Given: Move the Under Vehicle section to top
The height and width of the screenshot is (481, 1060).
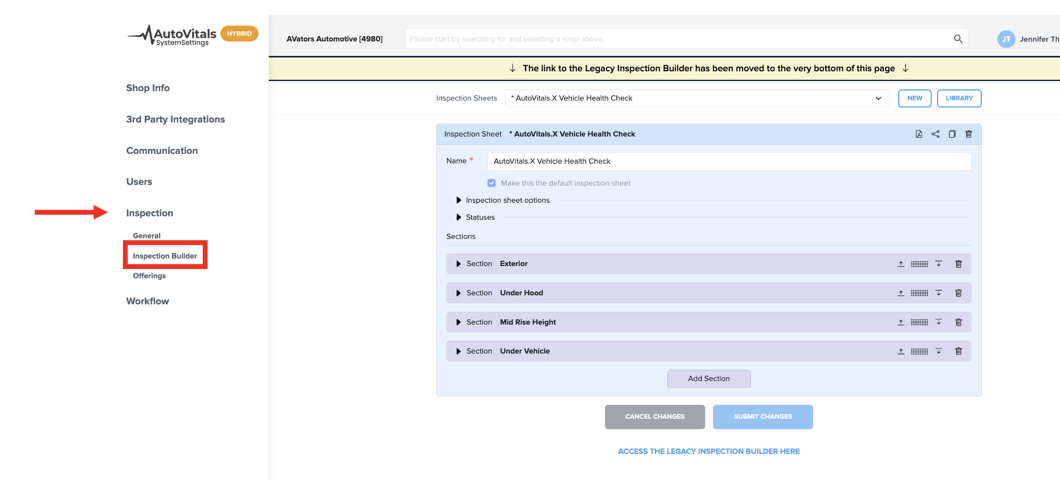Looking at the screenshot, I should [x=901, y=351].
